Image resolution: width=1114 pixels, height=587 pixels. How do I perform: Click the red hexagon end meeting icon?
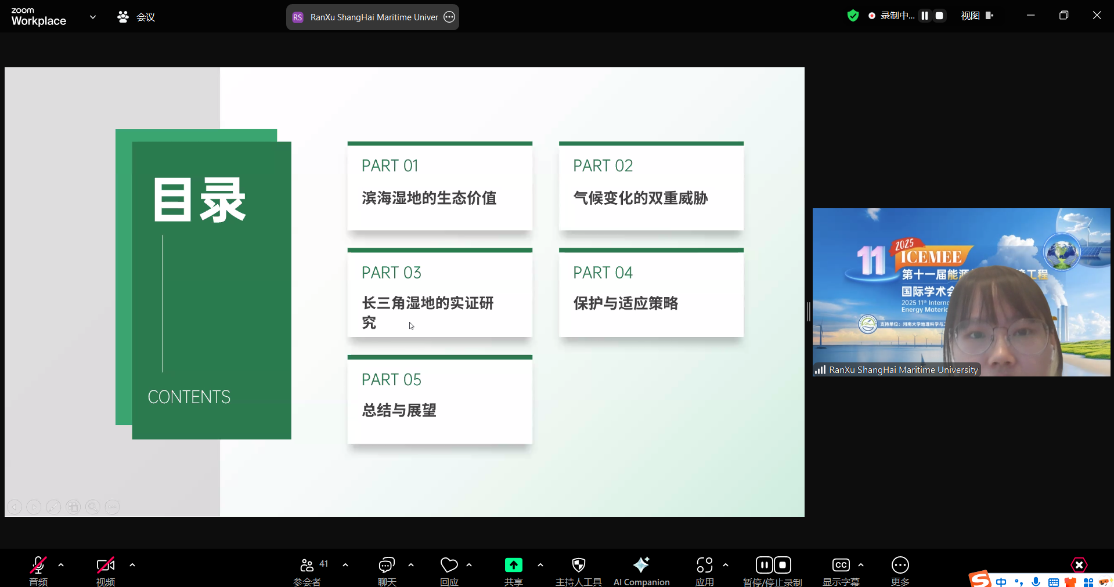click(x=1079, y=565)
